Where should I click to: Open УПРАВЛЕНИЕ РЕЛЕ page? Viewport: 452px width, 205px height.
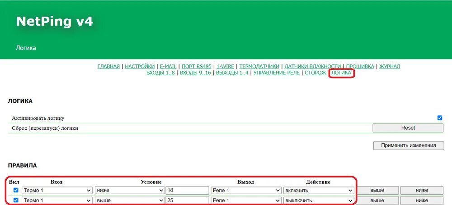point(277,73)
